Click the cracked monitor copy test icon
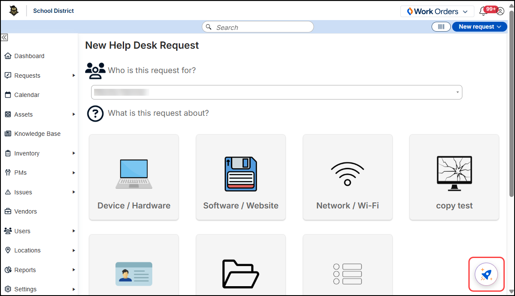 (x=454, y=173)
